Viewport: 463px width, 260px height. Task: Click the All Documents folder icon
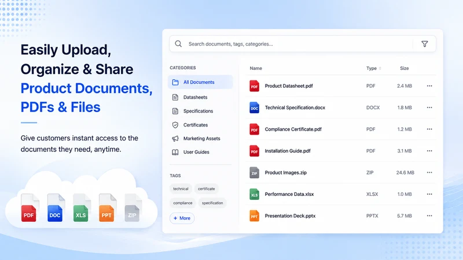click(175, 82)
